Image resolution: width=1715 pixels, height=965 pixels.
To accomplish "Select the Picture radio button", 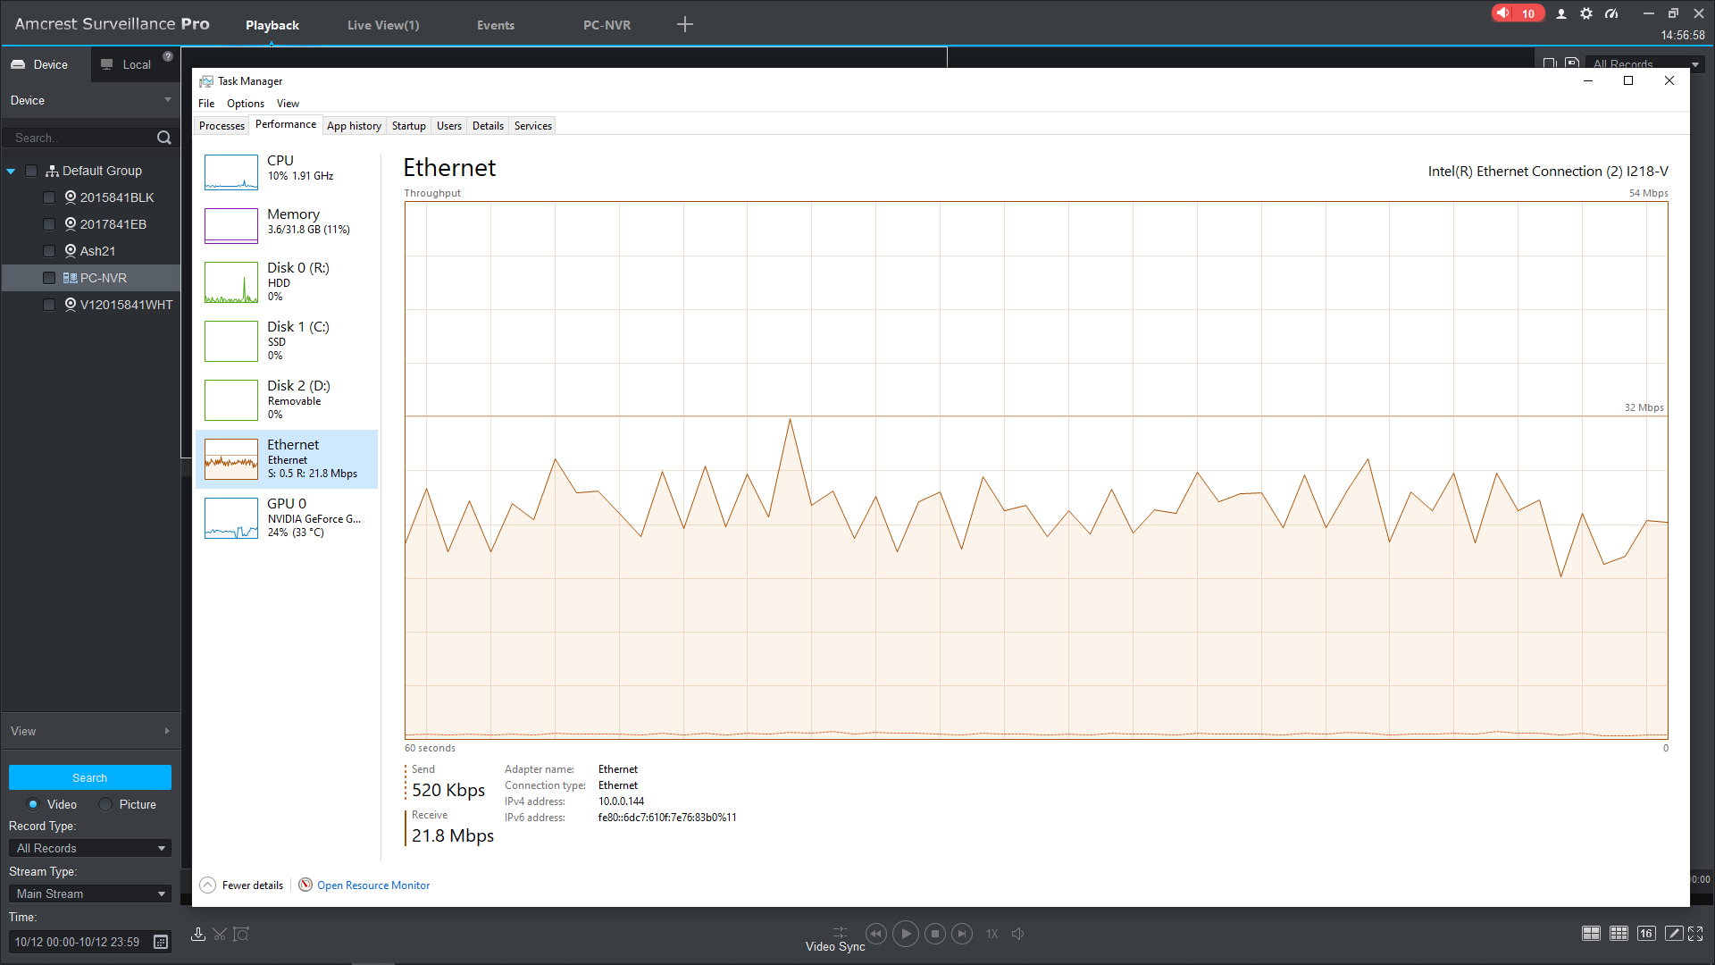I will (105, 804).
